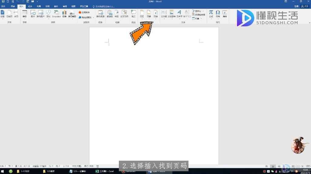Insert a text box
311x174 pixels.
pos(164,14)
